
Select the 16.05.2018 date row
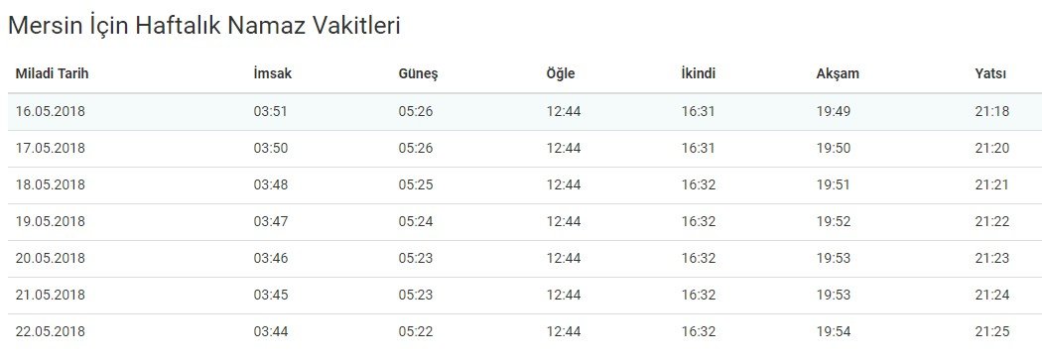pyautogui.click(x=525, y=112)
